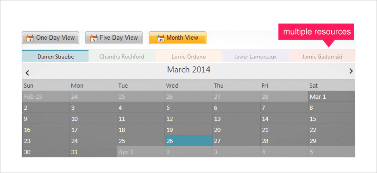This screenshot has height=173, width=377.
Task: Go to previous month with left arrow
Action: (27, 72)
